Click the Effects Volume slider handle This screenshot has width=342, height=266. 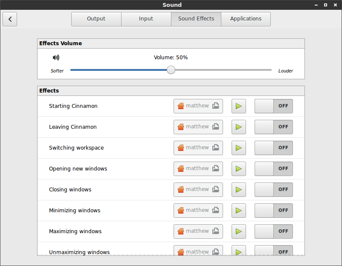coord(171,70)
